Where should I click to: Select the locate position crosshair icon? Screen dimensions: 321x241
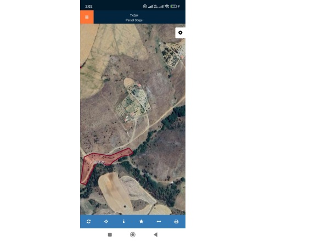[106, 221]
